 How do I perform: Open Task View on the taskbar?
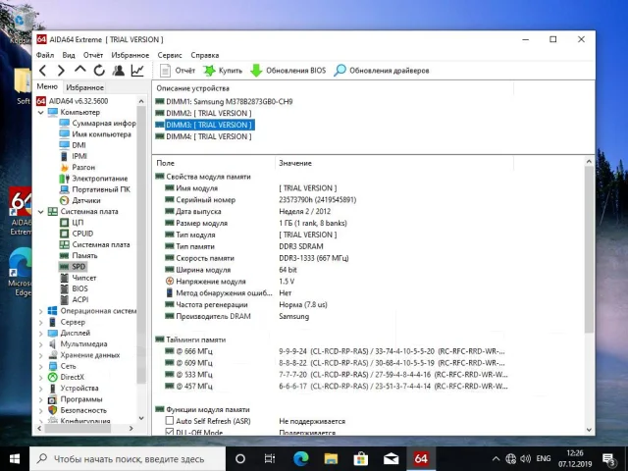click(x=270, y=459)
